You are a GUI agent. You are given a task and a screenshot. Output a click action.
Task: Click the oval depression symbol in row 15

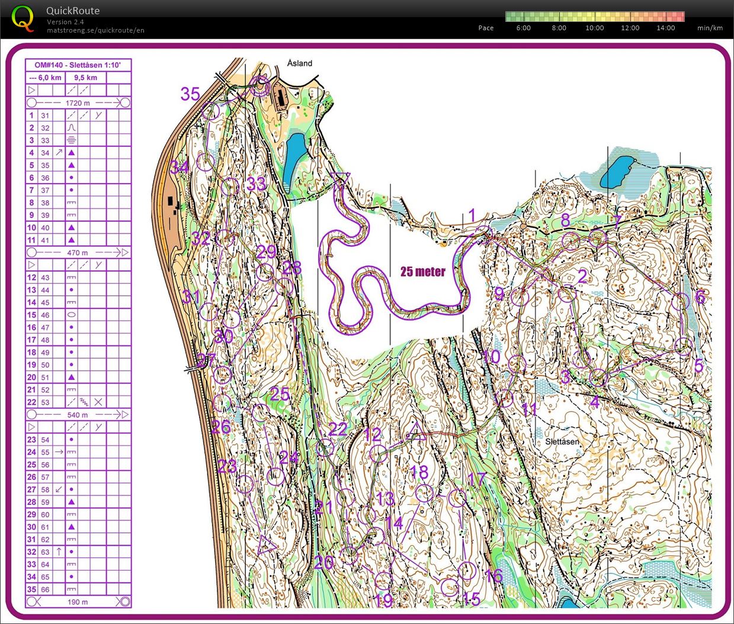tap(71, 315)
